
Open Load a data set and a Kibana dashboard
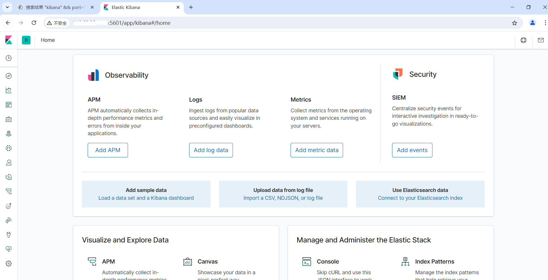pyautogui.click(x=146, y=198)
